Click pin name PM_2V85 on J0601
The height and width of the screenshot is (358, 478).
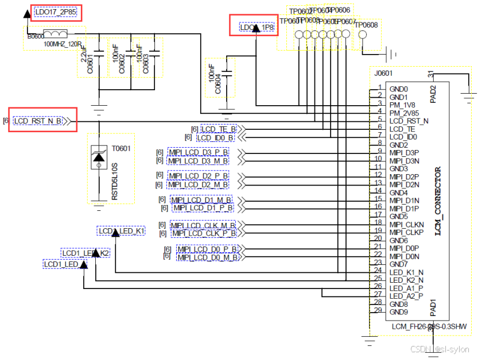[404, 113]
